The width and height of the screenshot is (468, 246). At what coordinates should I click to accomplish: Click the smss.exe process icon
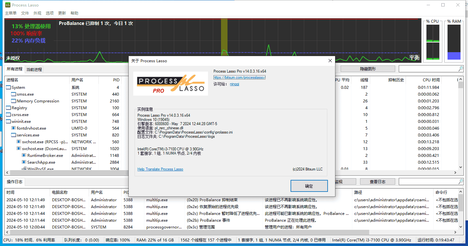coord(14,94)
